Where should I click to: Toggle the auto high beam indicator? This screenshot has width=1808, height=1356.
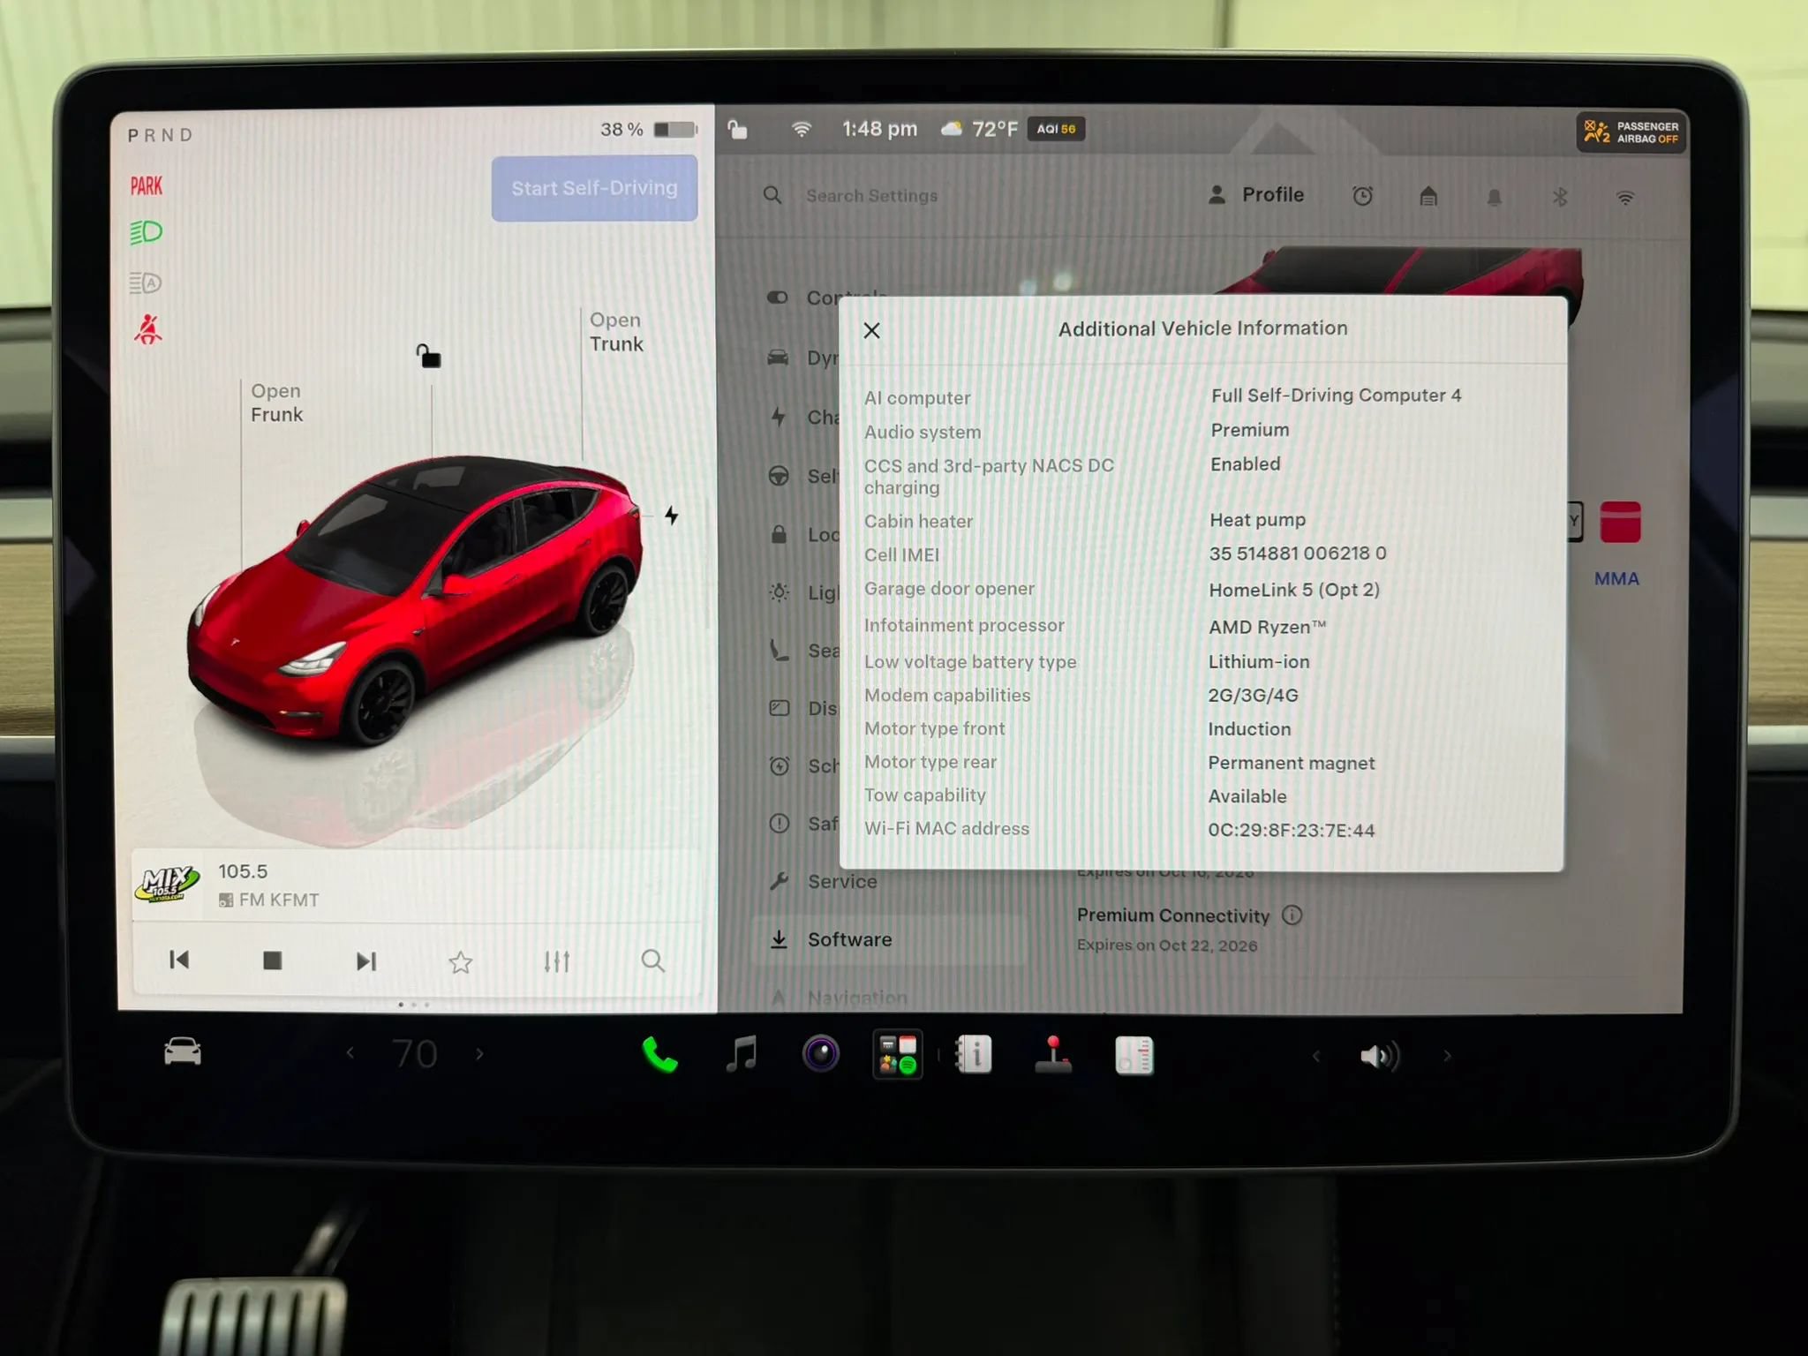click(x=146, y=282)
